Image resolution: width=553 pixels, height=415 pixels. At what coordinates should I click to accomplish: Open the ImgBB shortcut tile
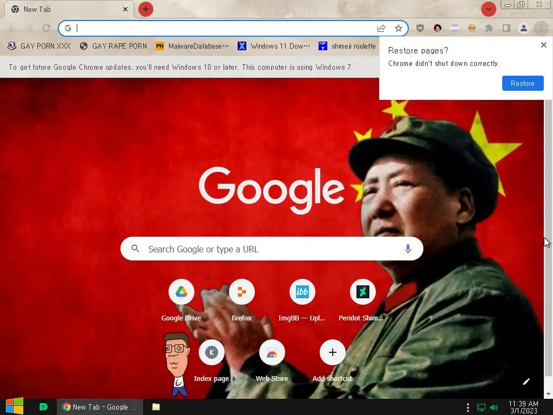(302, 300)
